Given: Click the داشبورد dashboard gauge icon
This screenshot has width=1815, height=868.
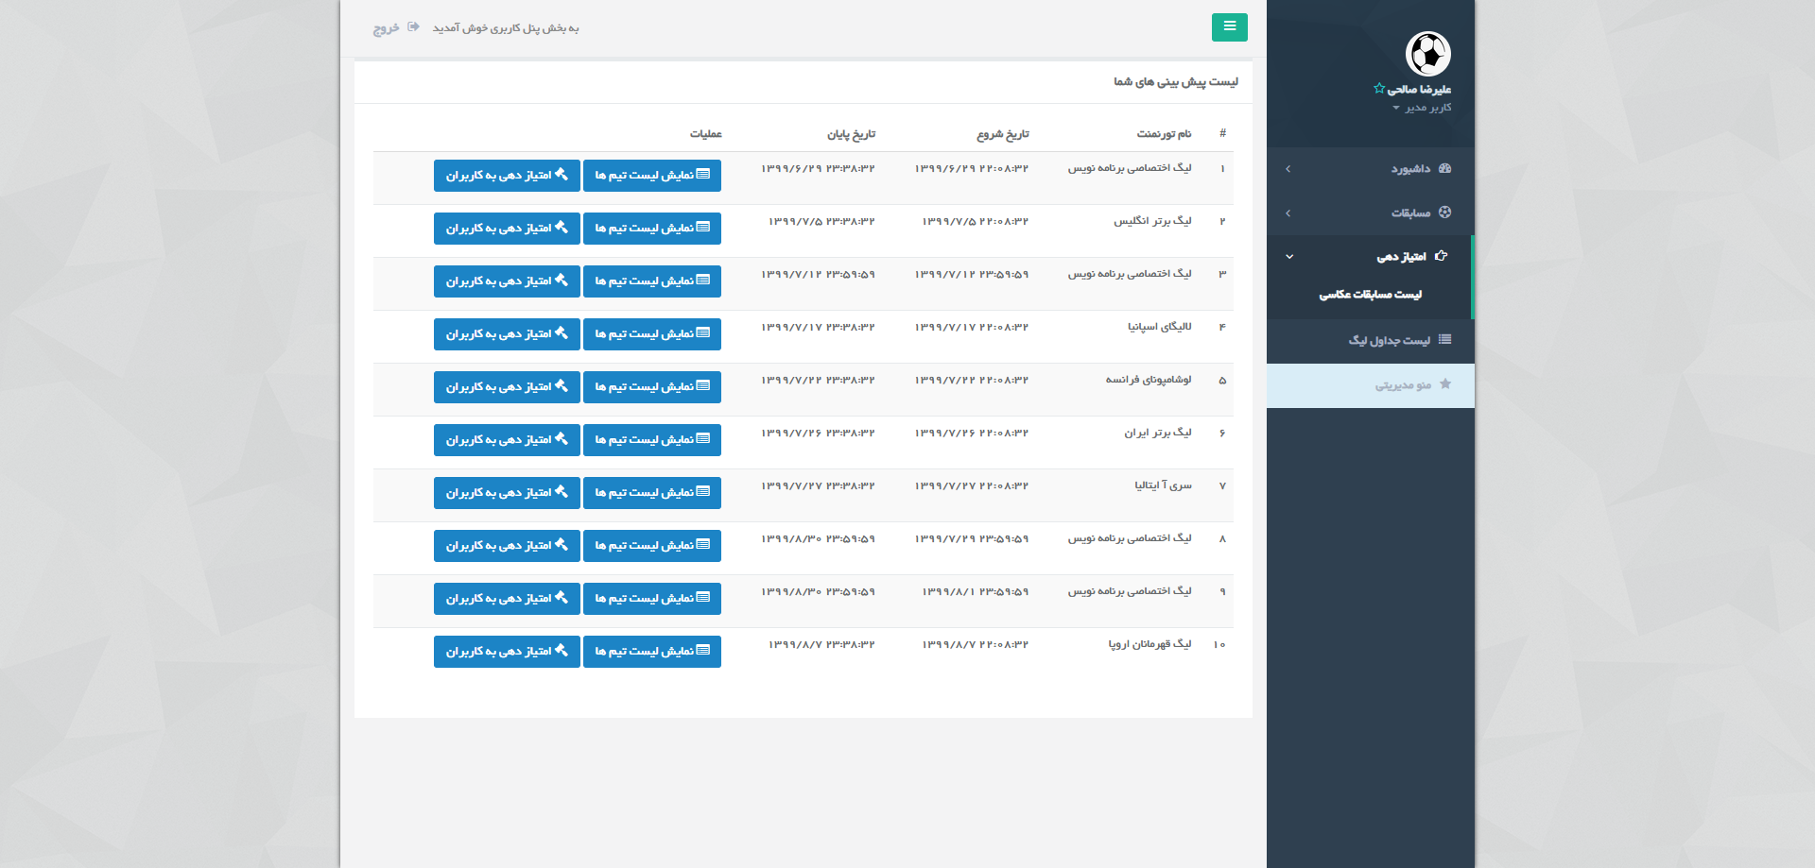Looking at the screenshot, I should (x=1444, y=169).
